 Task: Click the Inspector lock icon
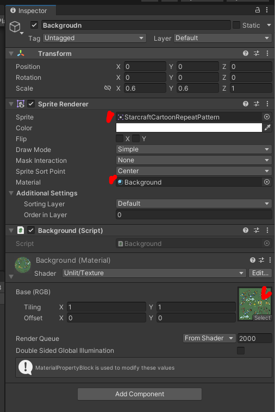[258, 10]
